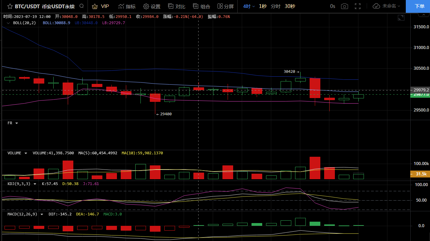Maximize the main chart pane
Screen dimensions: 430x241
(401, 18)
